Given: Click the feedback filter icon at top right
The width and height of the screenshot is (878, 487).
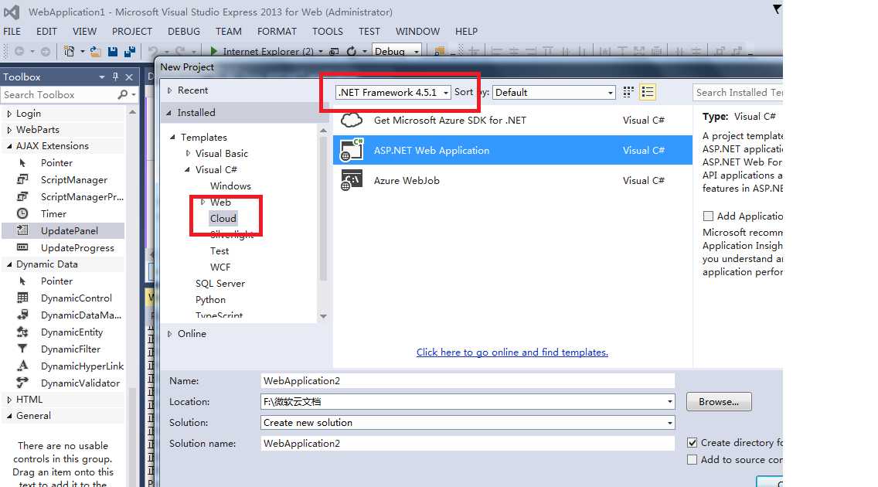Looking at the screenshot, I should coord(777,9).
